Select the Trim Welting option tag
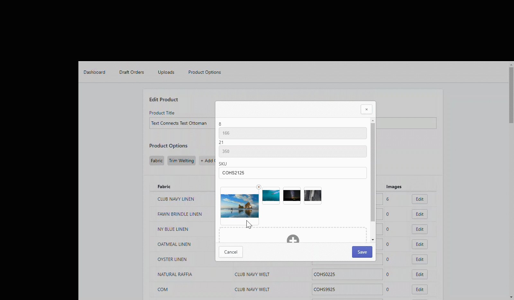 coord(181,161)
